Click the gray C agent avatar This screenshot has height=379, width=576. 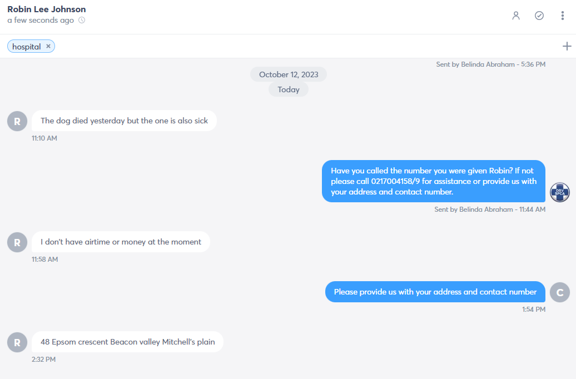(x=559, y=292)
